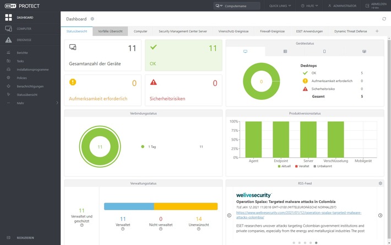Toggle the Aktuell legend entry
Image resolution: width=391 pixels, height=245 pixels.
284,166
